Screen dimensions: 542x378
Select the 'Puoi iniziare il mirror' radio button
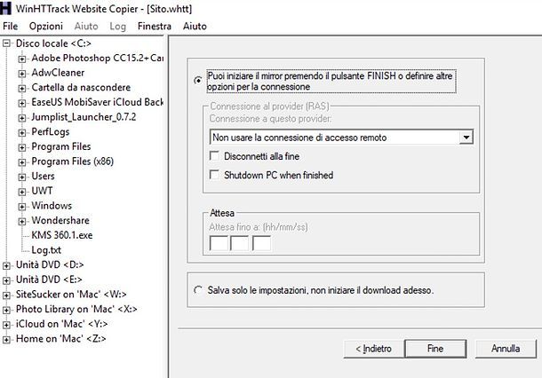tap(198, 80)
